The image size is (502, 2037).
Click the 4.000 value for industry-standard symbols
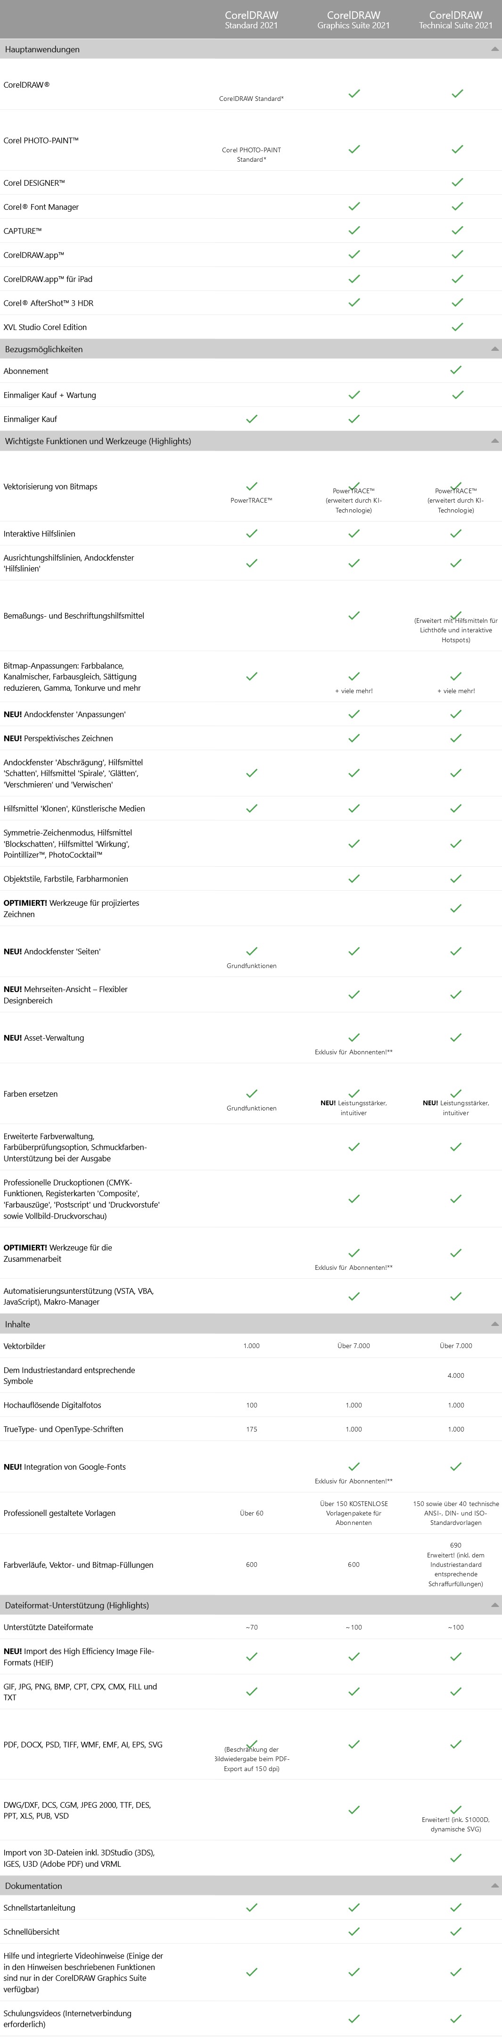(x=456, y=1375)
